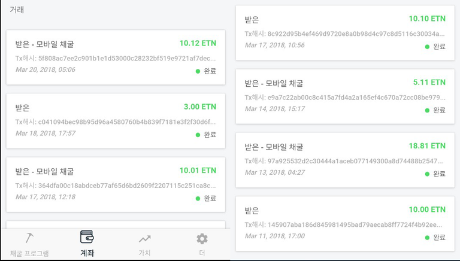Open partially visible transaction card above navigation bar
Image resolution: width=460 pixels, height=261 pixels.
click(116, 224)
